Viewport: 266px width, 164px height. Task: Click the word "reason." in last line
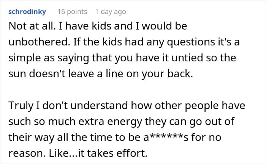tap(27, 153)
